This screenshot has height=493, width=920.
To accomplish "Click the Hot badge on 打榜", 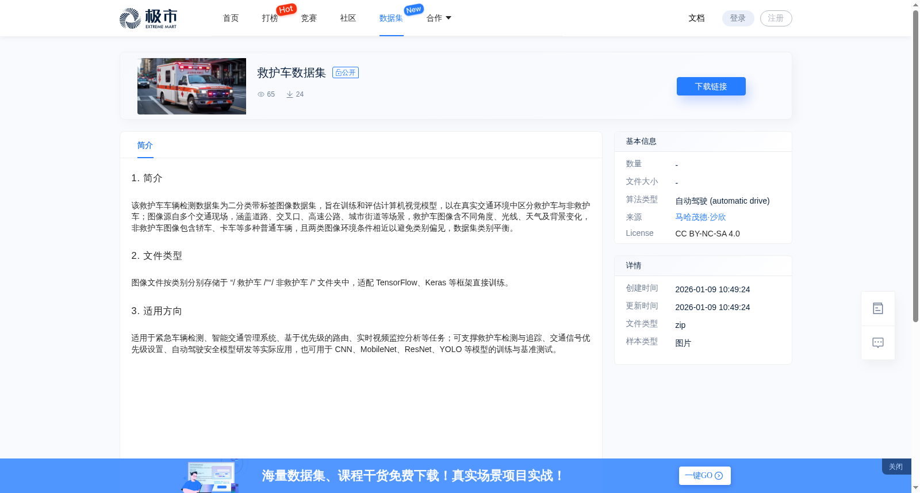I will tap(286, 9).
